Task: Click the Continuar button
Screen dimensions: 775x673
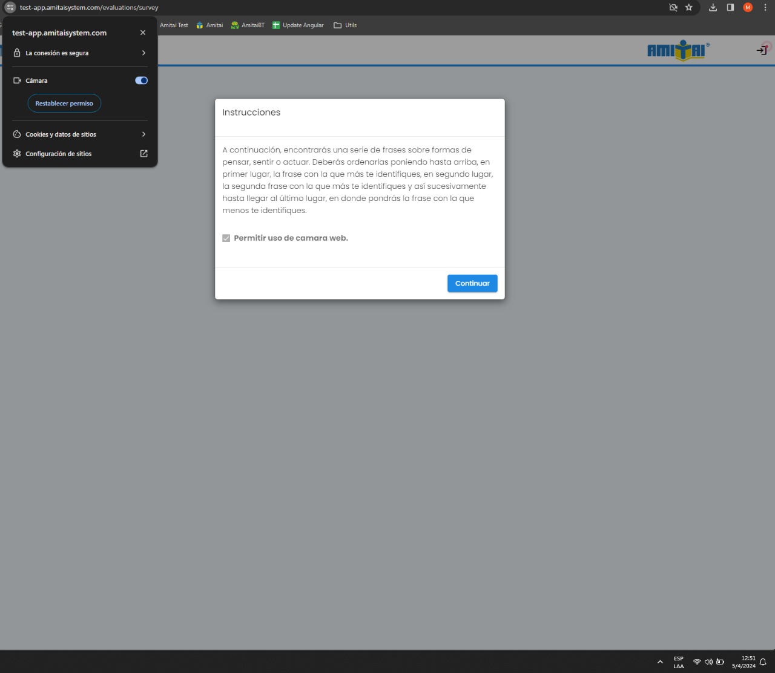Action: 472,283
